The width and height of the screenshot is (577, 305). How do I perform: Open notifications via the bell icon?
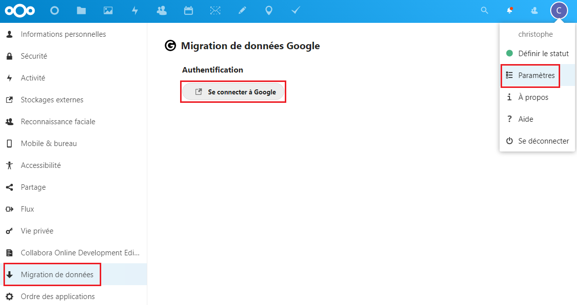[510, 10]
